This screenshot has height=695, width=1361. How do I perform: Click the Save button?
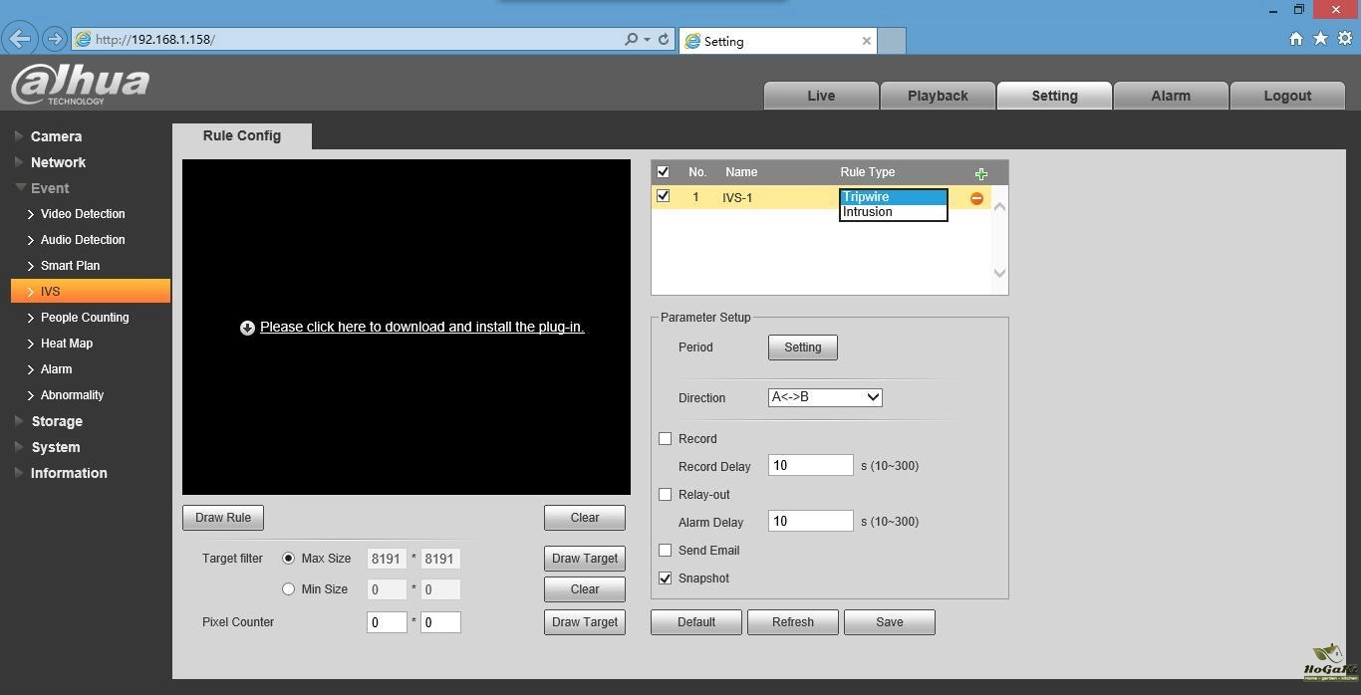pyautogui.click(x=889, y=622)
